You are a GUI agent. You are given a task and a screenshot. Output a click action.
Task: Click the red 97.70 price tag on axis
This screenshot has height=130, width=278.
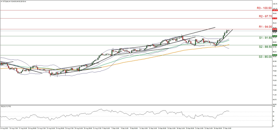275,18
